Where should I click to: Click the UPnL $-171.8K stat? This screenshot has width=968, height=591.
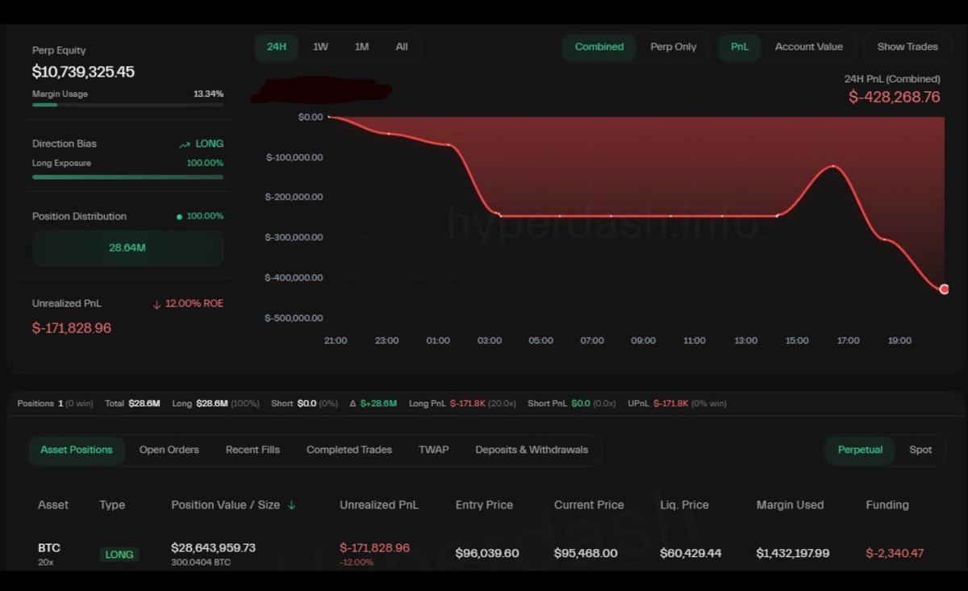[677, 403]
